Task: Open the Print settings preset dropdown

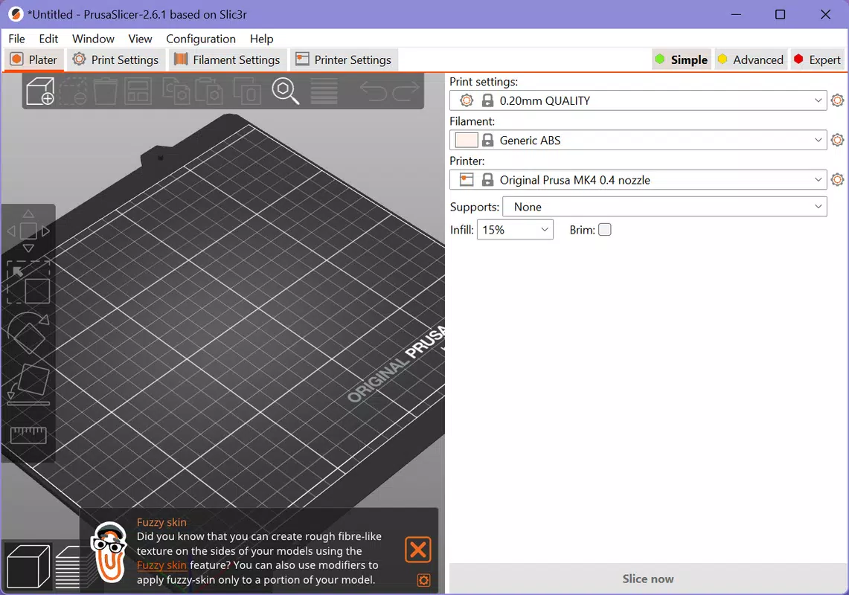Action: coord(638,100)
